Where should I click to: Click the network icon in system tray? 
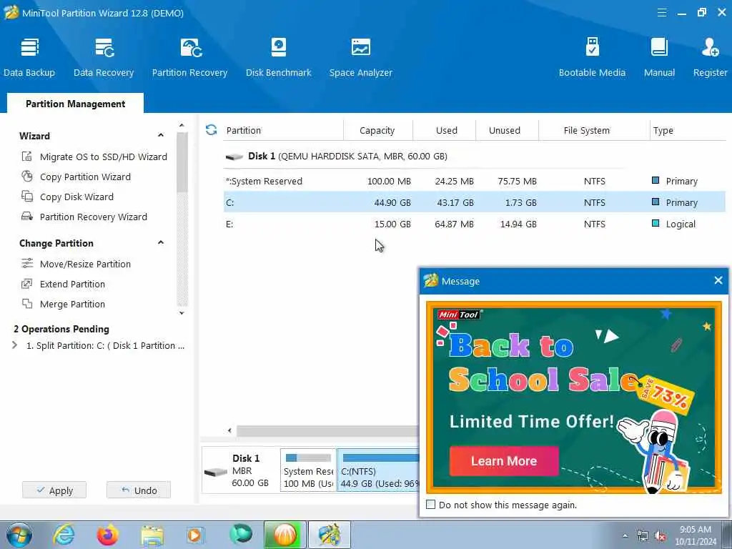[643, 536]
